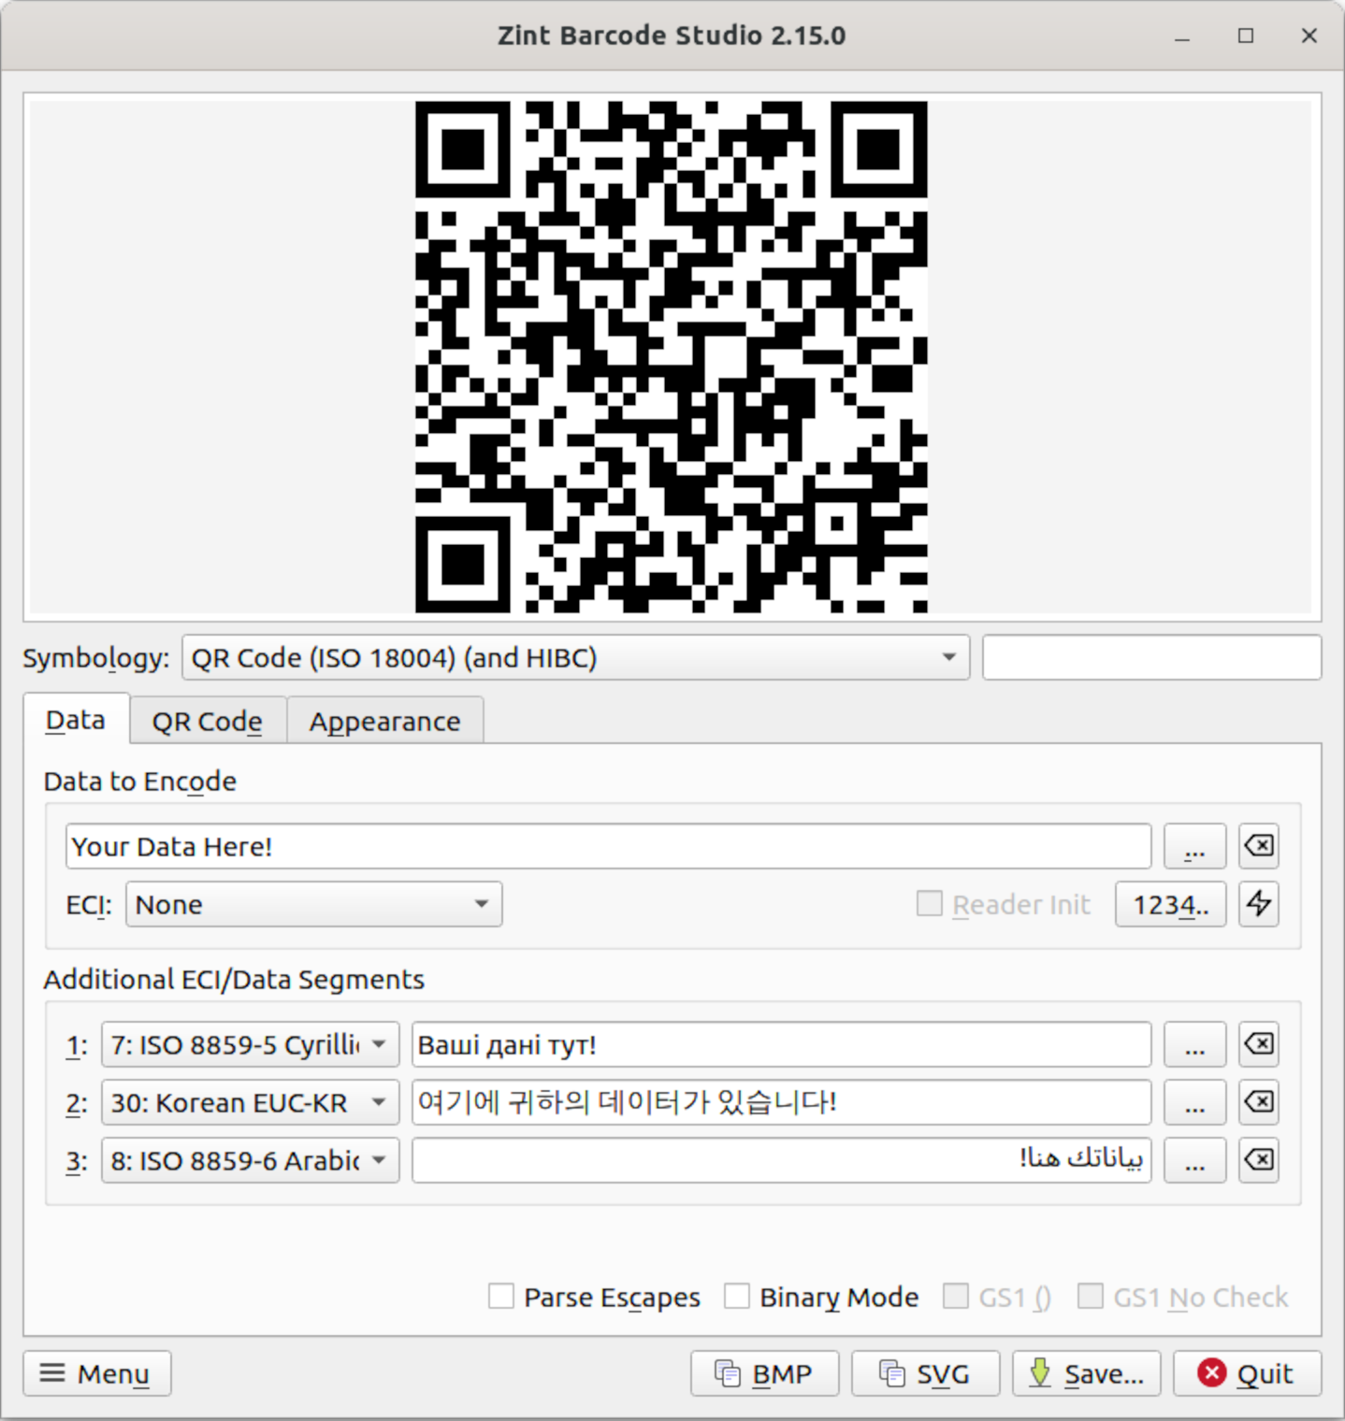Viewport: 1345px width, 1421px height.
Task: Open the ... dialog for Cyrillic segment
Action: 1194,1044
